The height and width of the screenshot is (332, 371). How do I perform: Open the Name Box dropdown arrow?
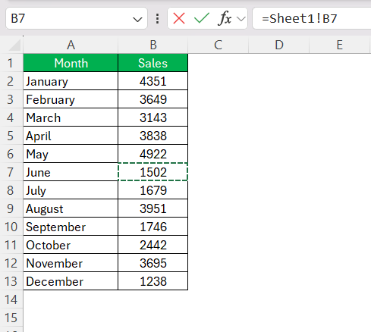tap(137, 19)
